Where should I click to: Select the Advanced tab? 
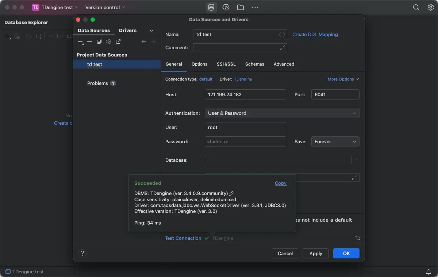(284, 64)
